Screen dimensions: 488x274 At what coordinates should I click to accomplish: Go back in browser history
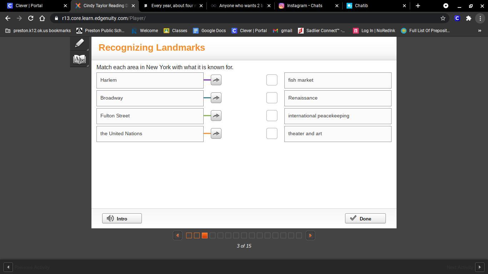[8, 18]
